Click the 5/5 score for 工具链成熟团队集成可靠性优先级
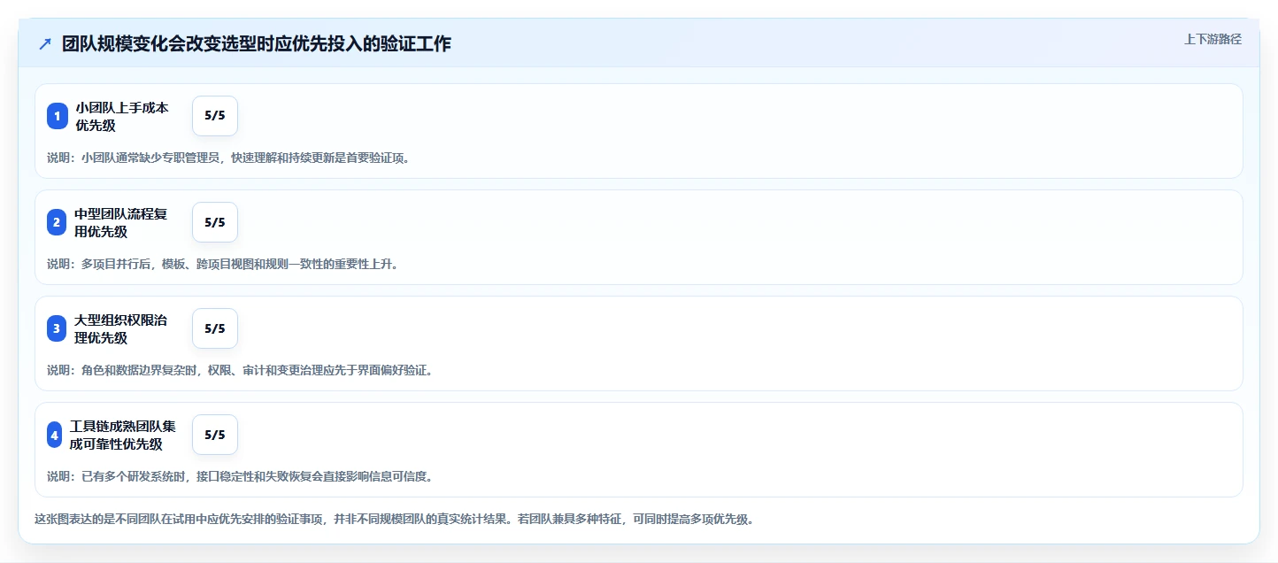This screenshot has height=563, width=1278. pyautogui.click(x=215, y=435)
